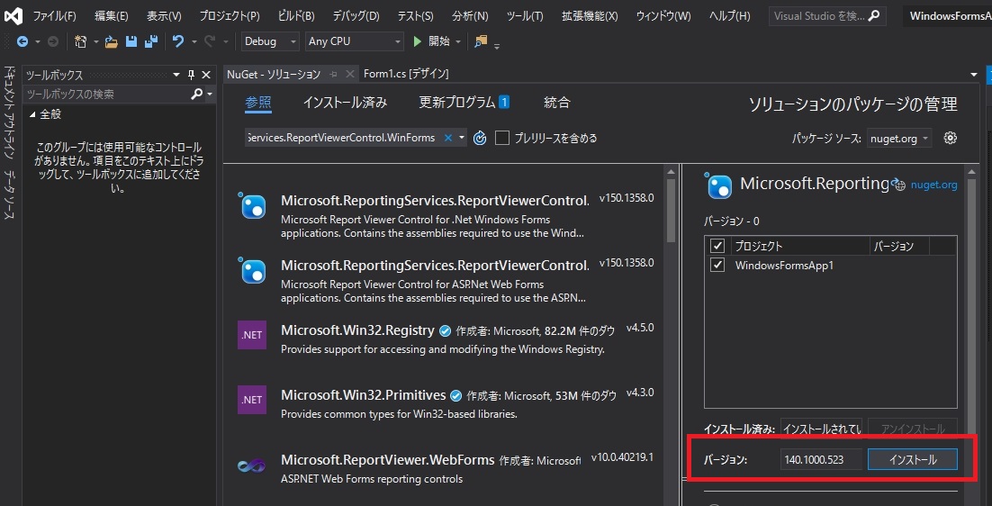
Task: Expand the start button dropdown arrow
Action: click(x=459, y=41)
